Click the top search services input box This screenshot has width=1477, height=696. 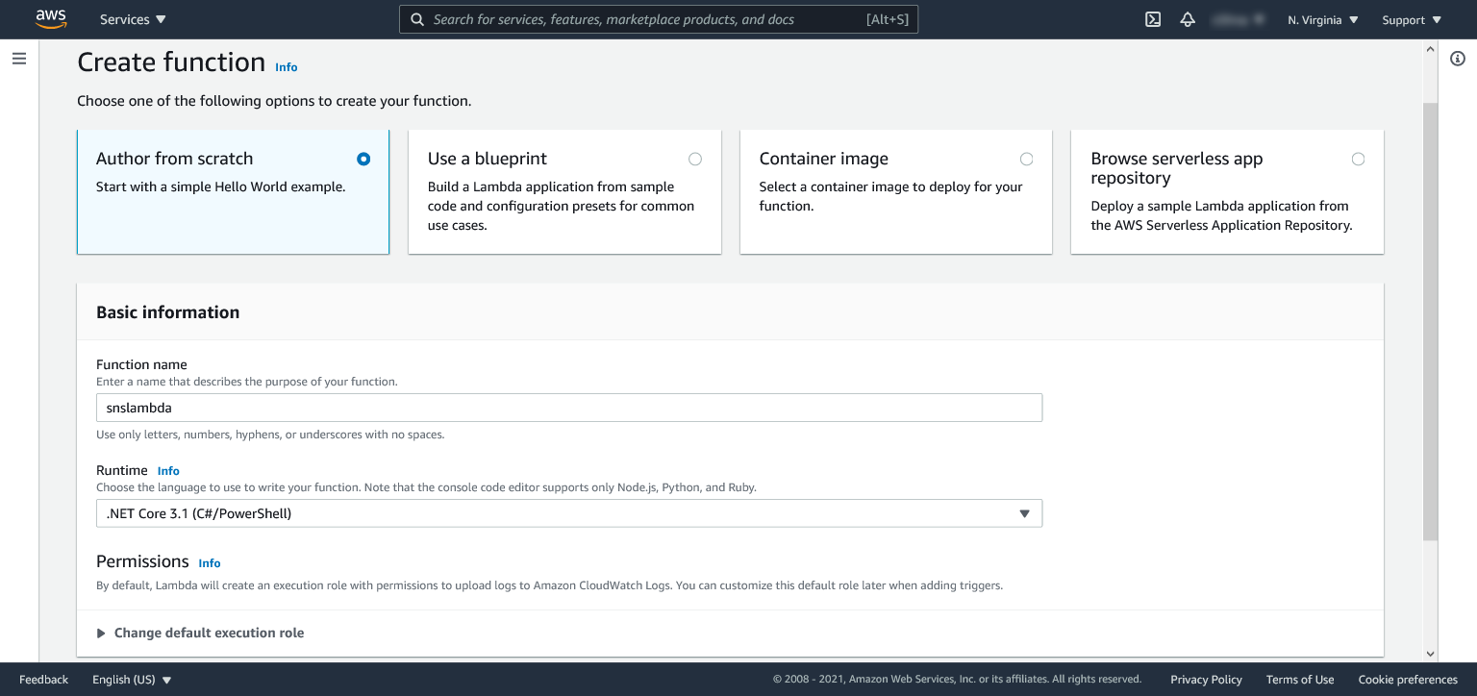coord(659,19)
